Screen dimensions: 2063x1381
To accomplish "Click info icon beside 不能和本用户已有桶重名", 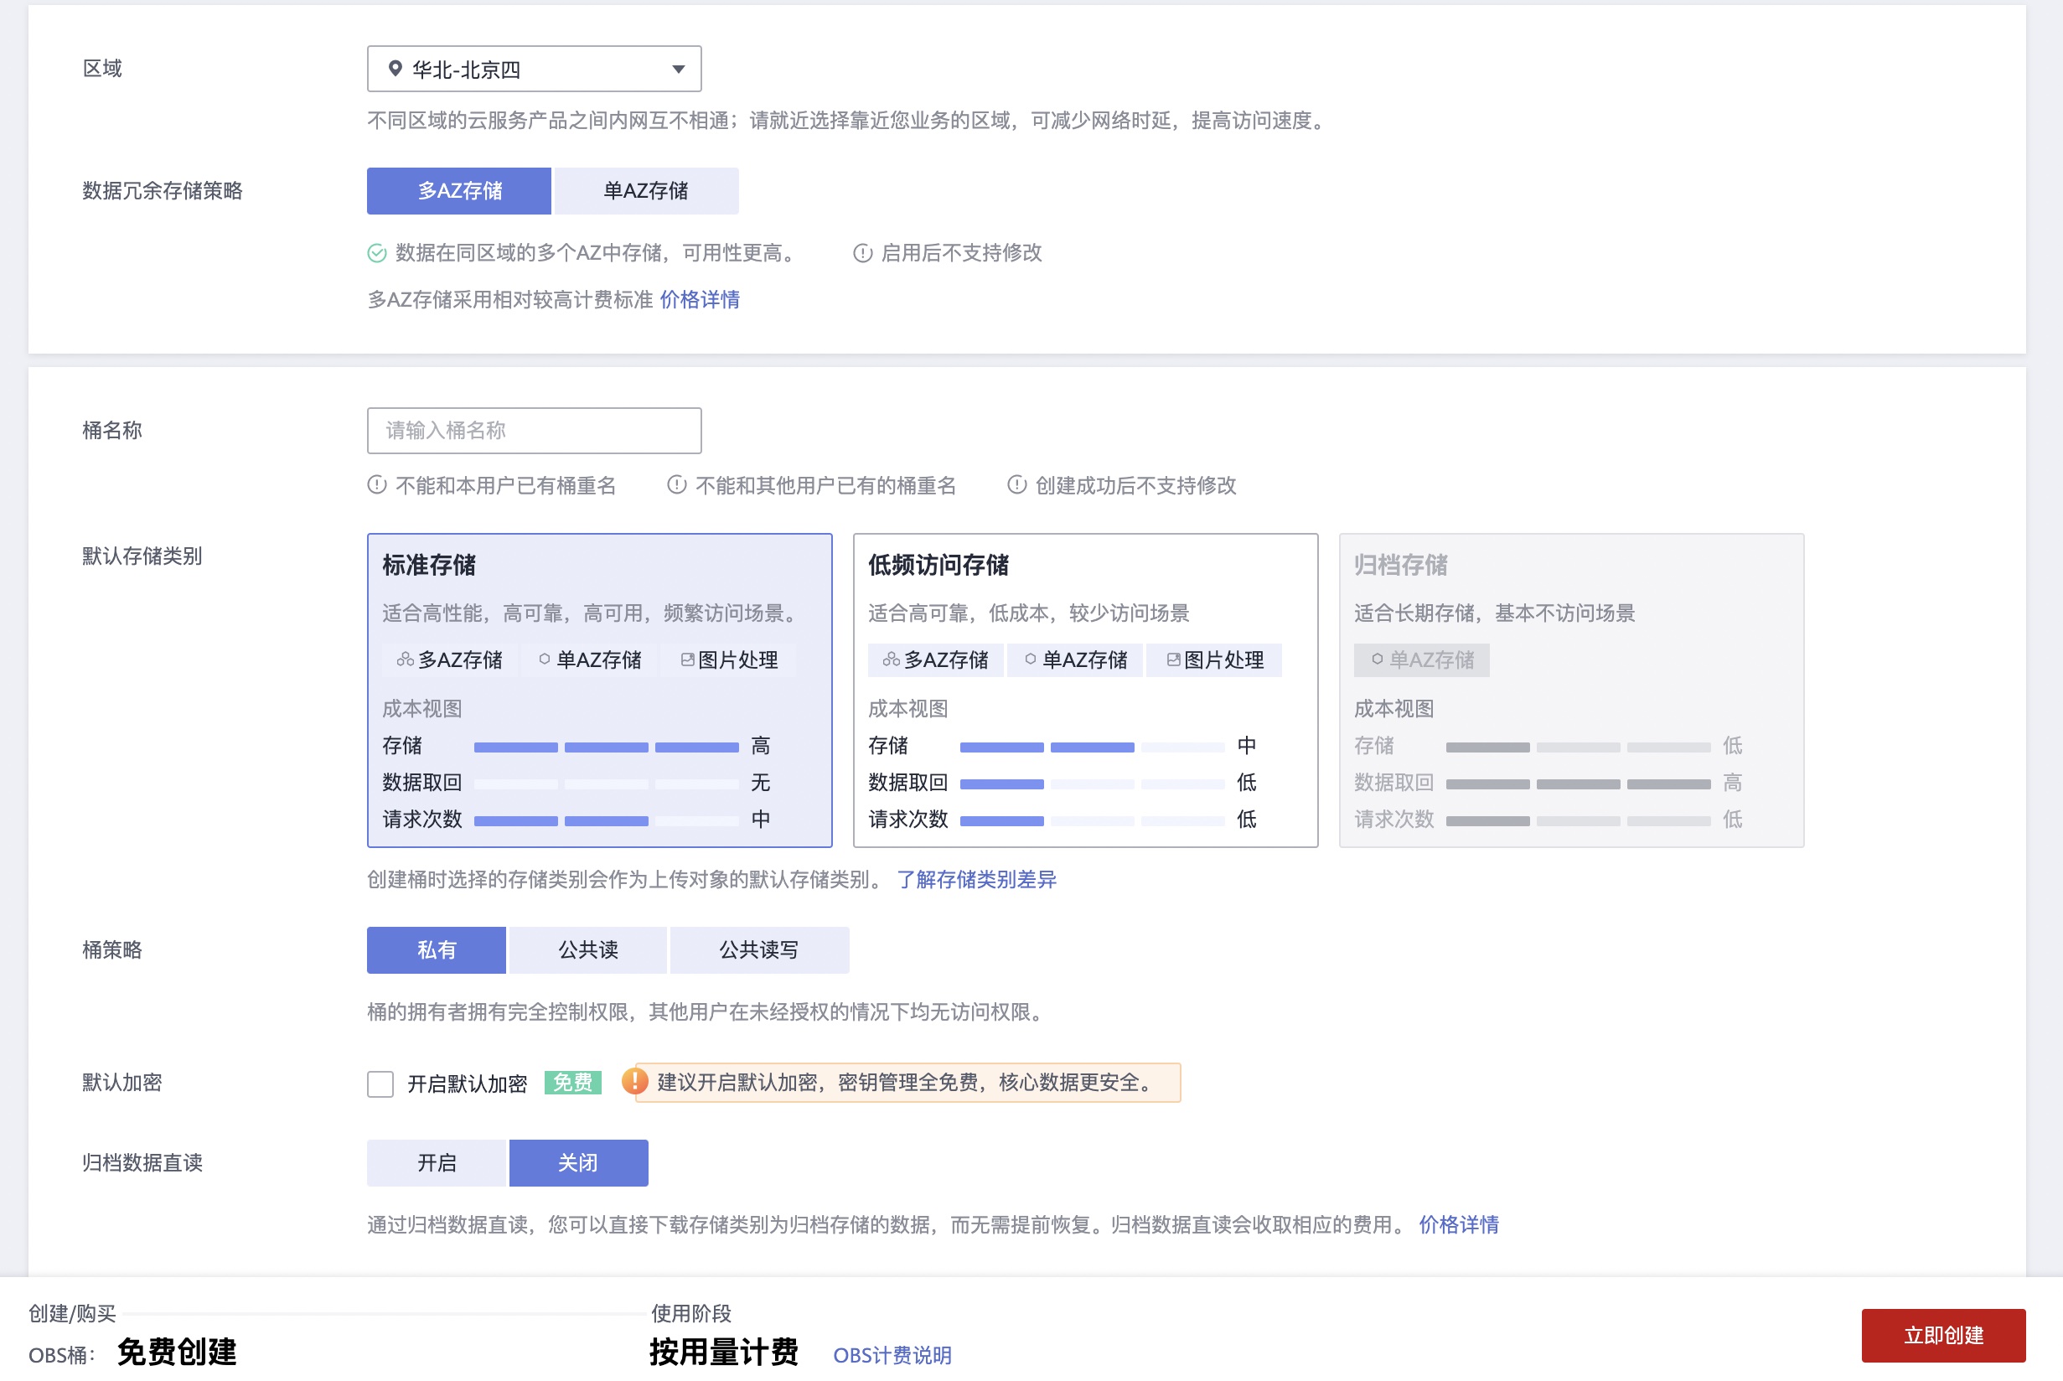I will tap(377, 485).
